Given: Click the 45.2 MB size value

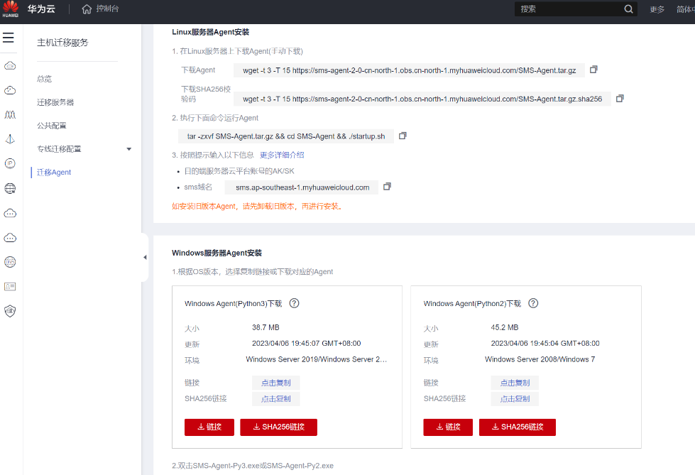Looking at the screenshot, I should click(505, 327).
